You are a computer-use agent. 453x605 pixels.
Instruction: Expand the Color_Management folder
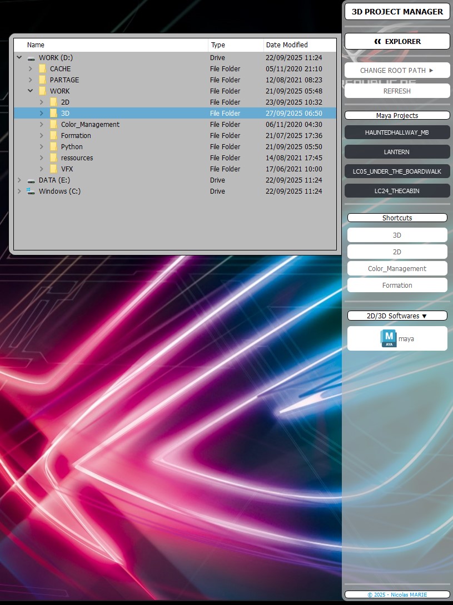[x=42, y=125]
